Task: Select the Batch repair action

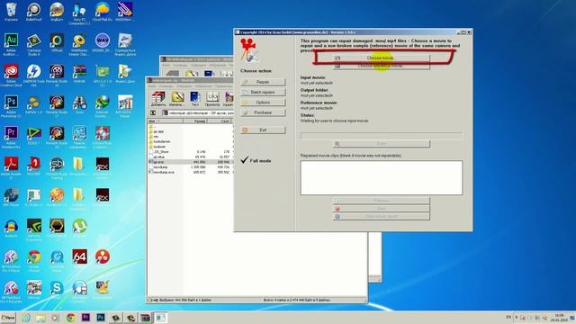Action: click(263, 92)
